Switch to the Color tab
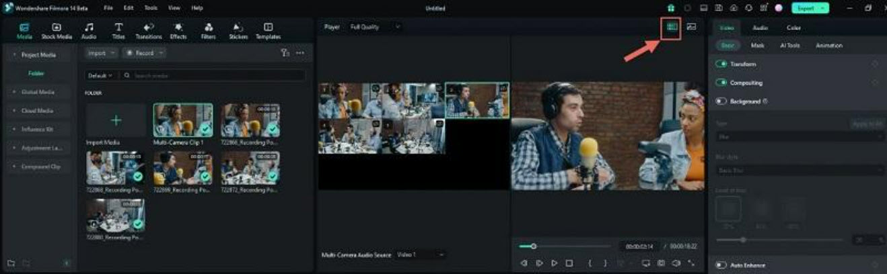 click(793, 28)
